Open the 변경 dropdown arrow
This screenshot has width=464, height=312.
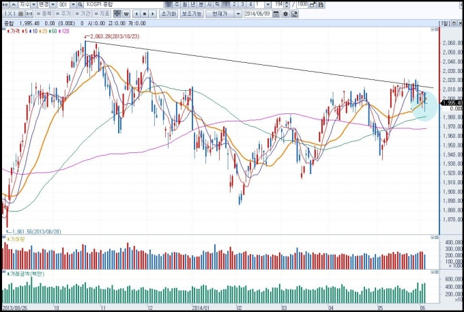tap(53, 5)
